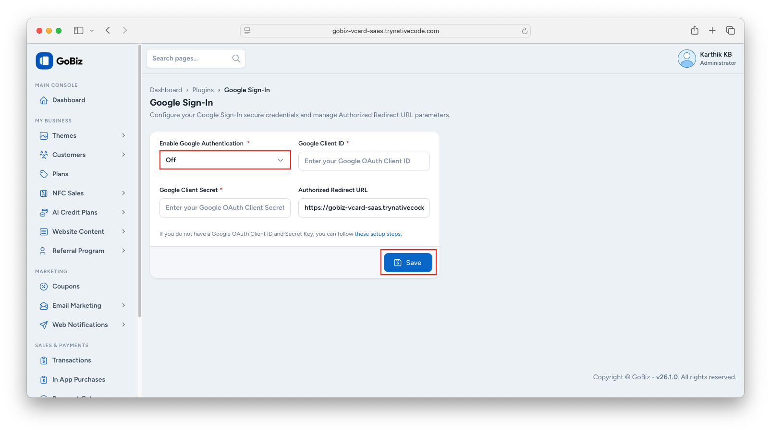Expand the Website Content chevron
771x433 pixels.
click(123, 231)
